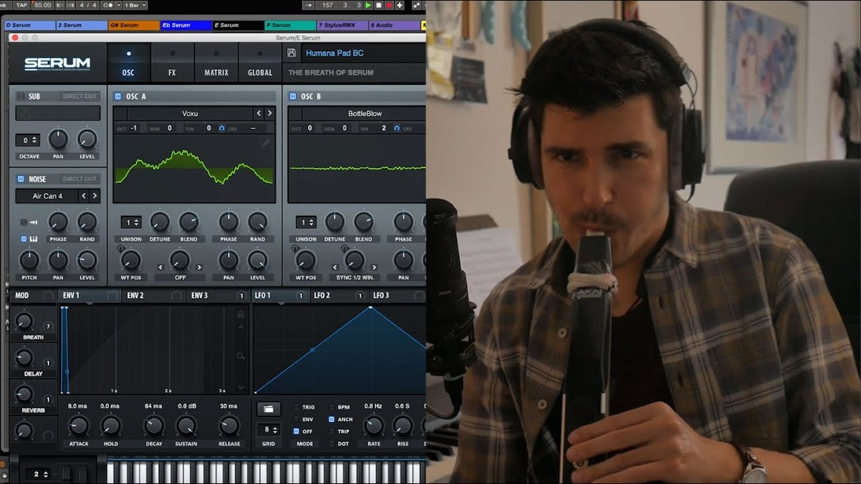861x484 pixels.
Task: Click the save preset floppy disk icon
Action: point(291,53)
